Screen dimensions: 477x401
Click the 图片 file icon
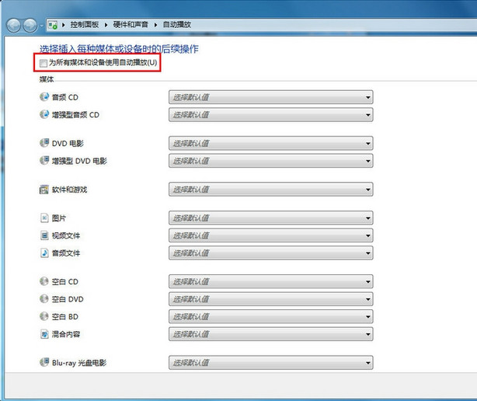(x=44, y=218)
